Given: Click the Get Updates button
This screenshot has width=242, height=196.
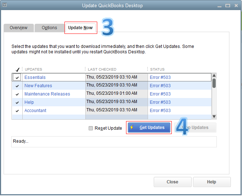Looking at the screenshot, I should [149, 128].
